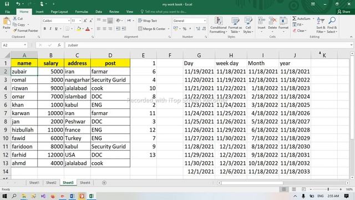Click the Save icon in quick access toolbar
The image size is (355, 200).
click(7, 4)
